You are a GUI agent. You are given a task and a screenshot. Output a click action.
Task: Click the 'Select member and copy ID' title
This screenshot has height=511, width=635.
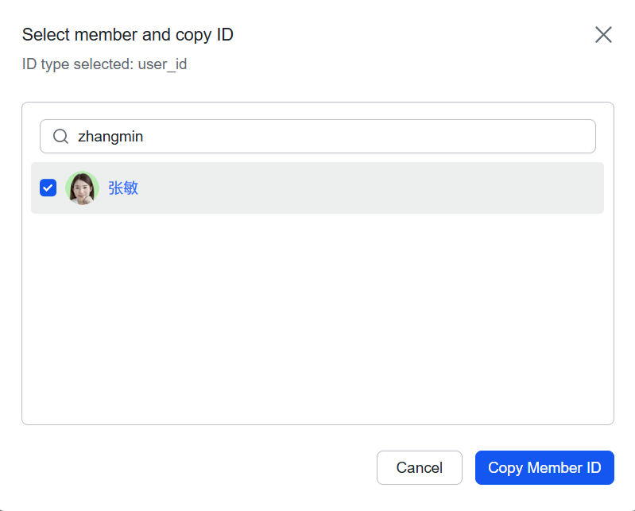pos(127,34)
